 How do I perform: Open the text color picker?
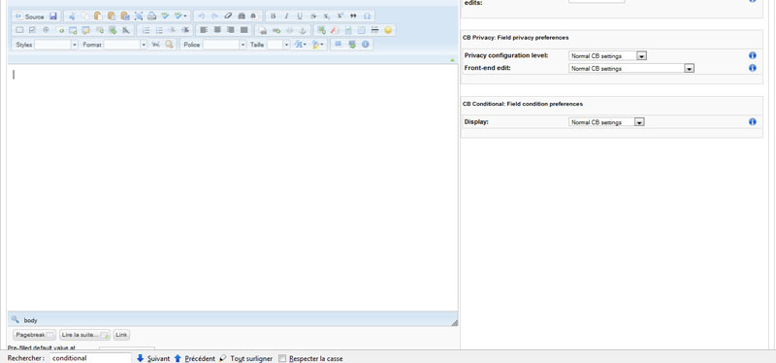[300, 44]
